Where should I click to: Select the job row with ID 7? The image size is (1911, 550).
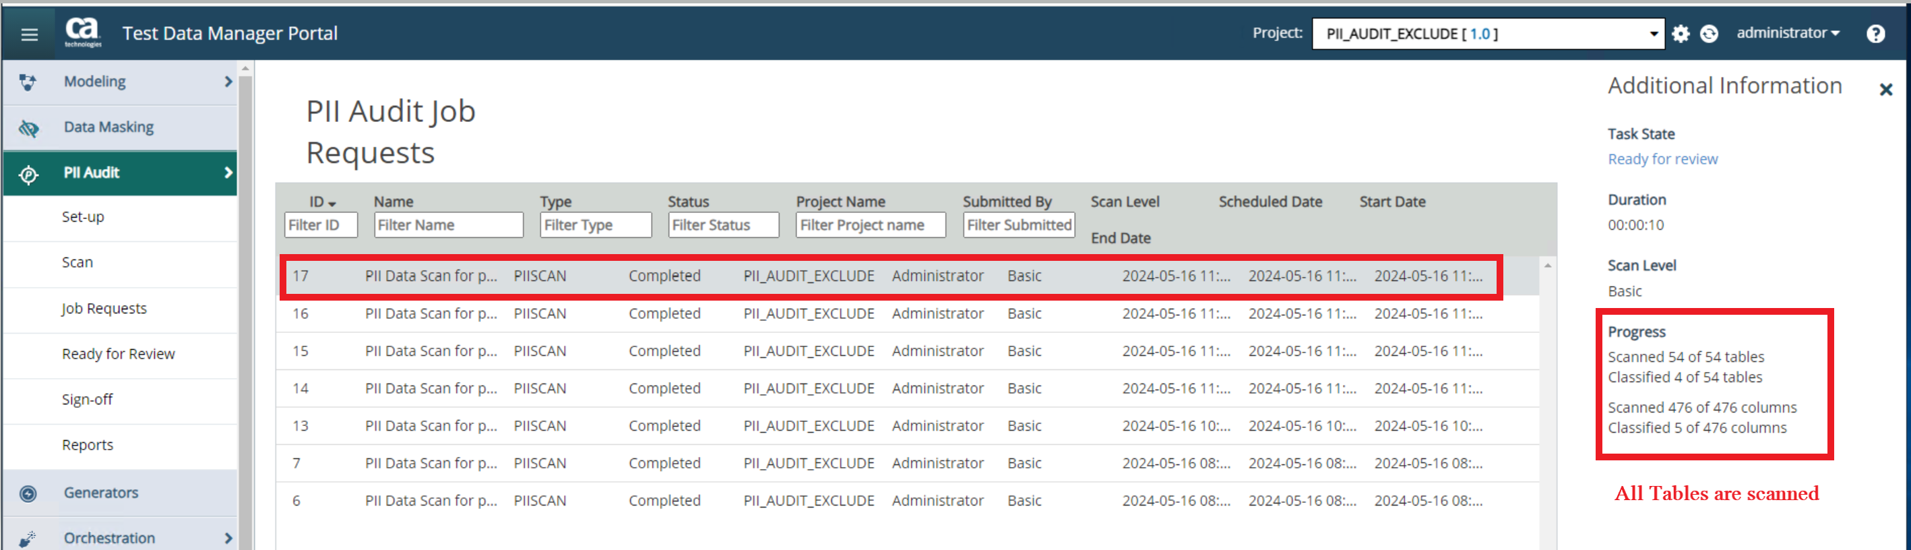coord(907,463)
